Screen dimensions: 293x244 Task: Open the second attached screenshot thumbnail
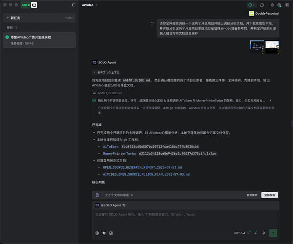272,47
